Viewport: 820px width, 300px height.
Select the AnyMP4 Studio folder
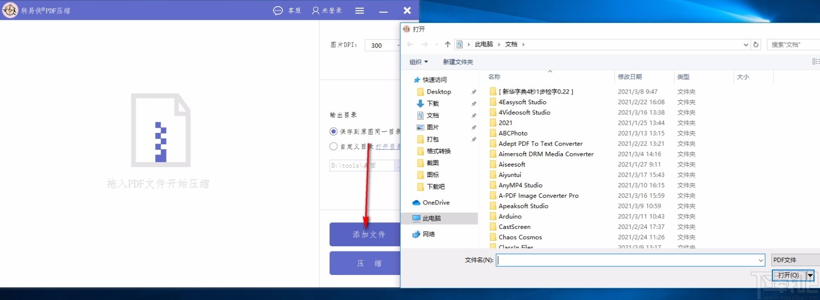pos(520,185)
